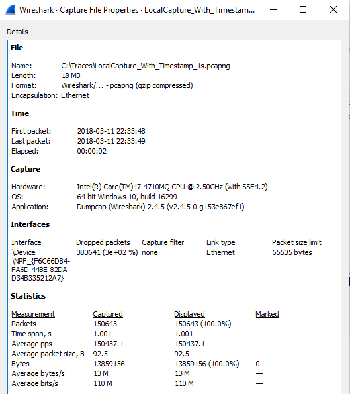Click the Measurement column header

click(33, 314)
